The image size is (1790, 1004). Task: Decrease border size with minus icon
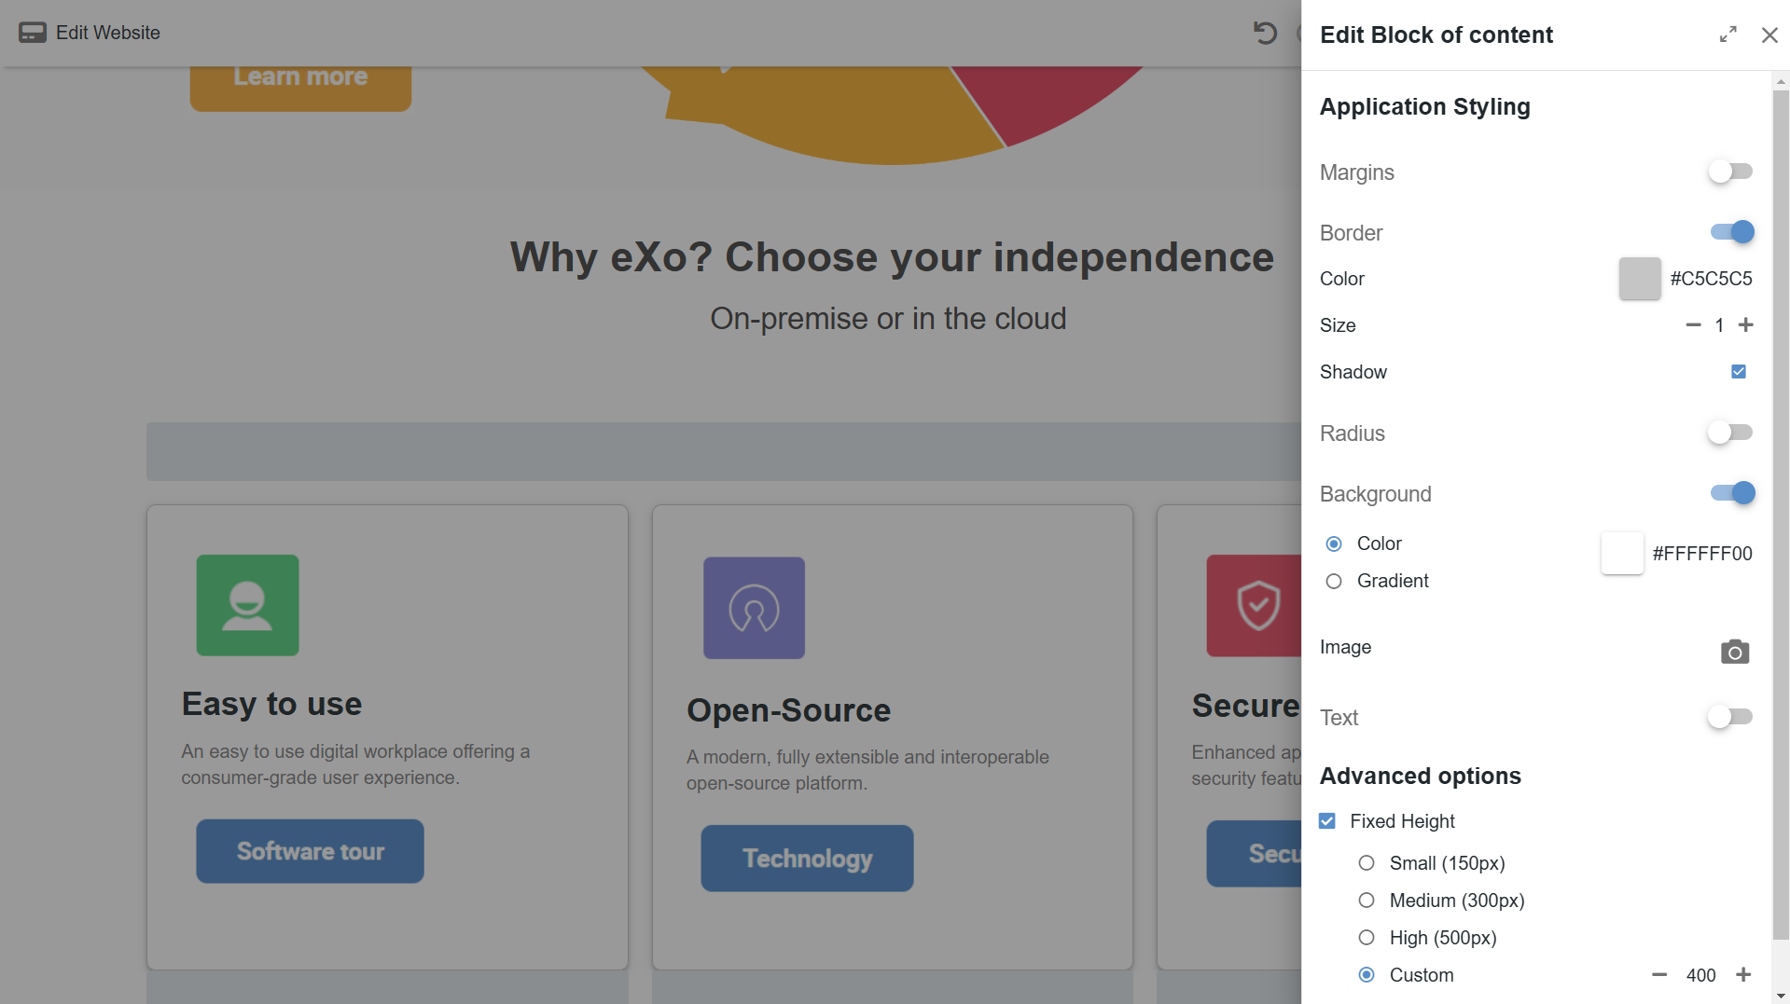tap(1693, 324)
